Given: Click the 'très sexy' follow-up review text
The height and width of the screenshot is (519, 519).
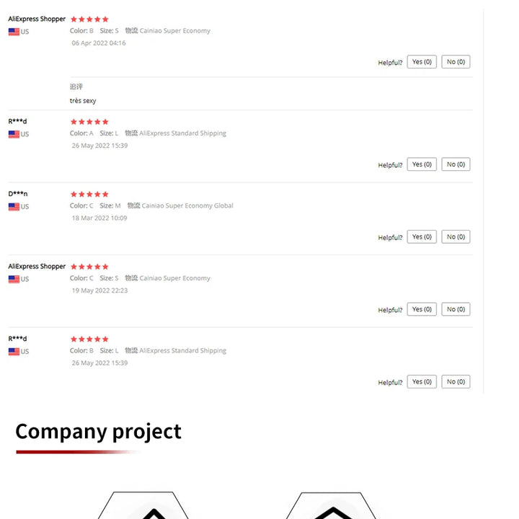Looking at the screenshot, I should [x=83, y=101].
